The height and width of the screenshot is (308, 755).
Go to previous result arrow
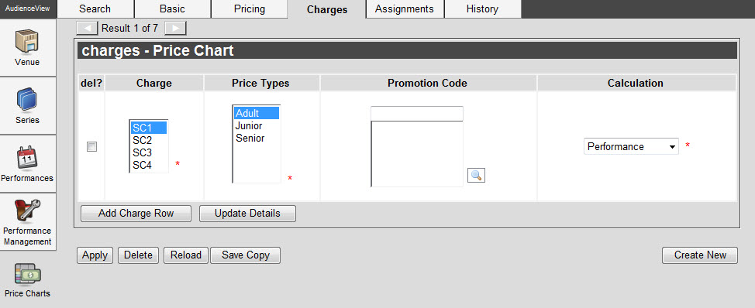(87, 29)
